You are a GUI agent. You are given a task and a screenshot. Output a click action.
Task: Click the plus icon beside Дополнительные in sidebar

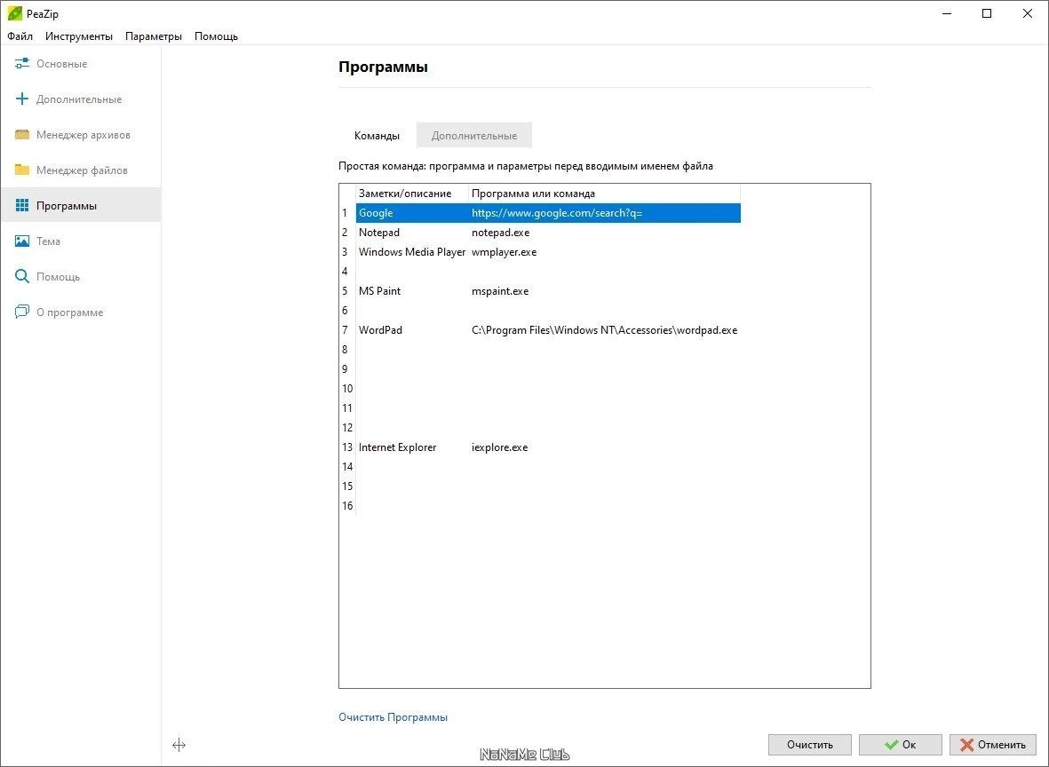pos(22,99)
